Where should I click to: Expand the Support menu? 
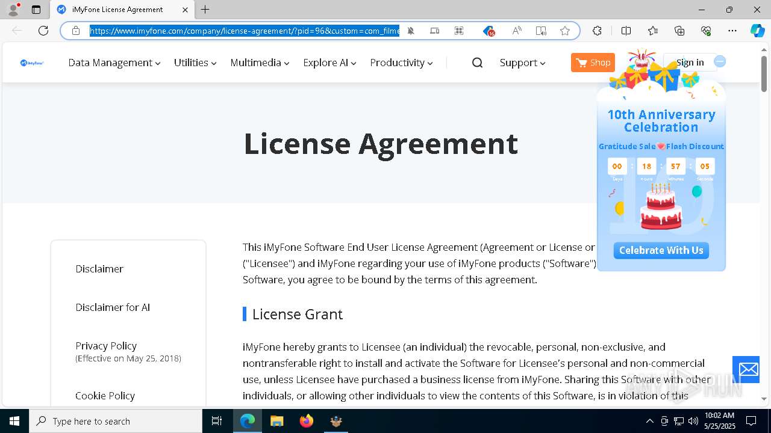point(522,63)
